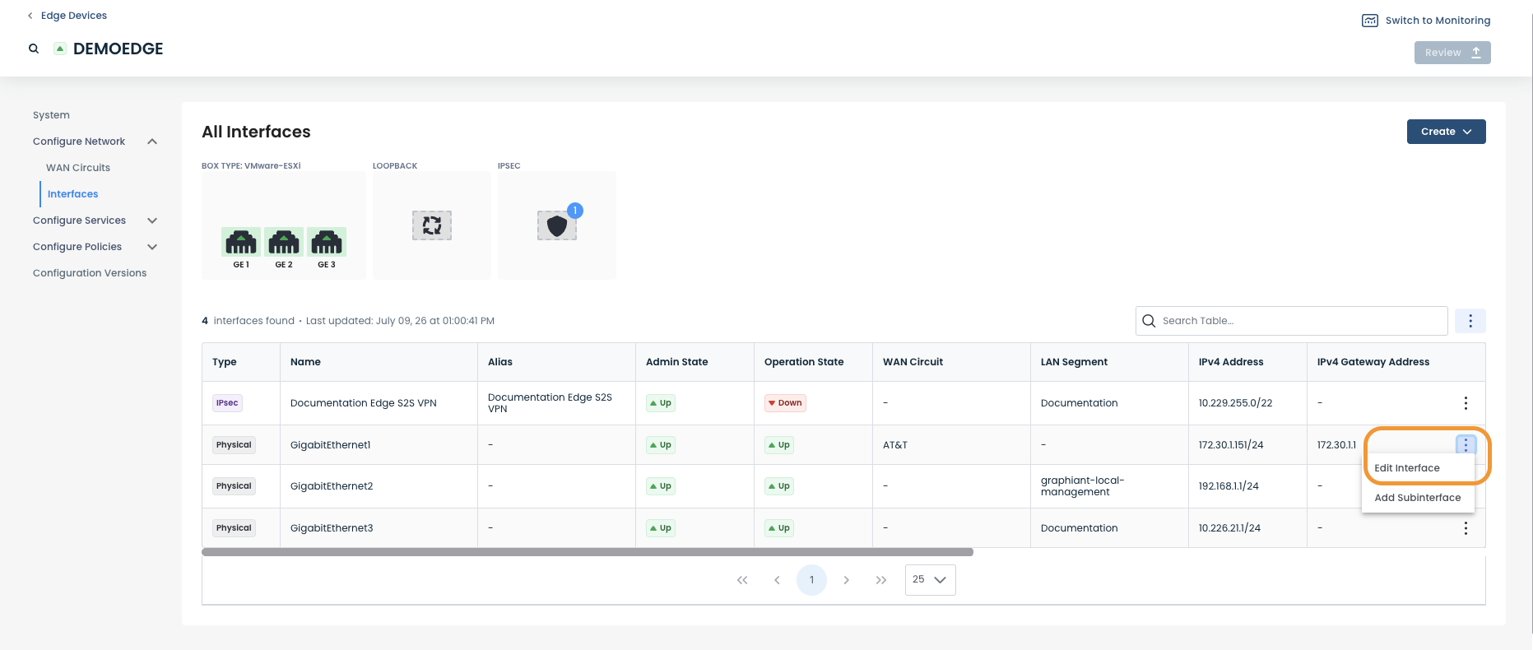Screen dimensions: 1533x650
Task: Open table options kebab menu next to search
Action: (1470, 321)
